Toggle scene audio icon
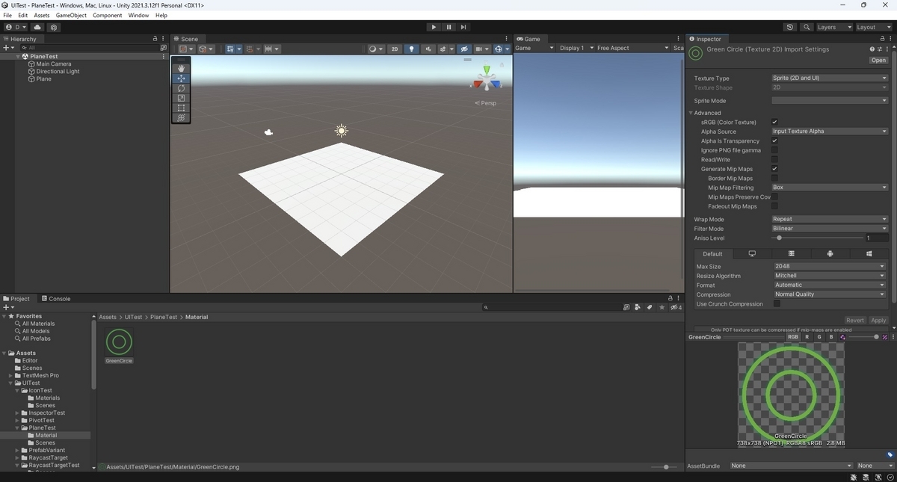 [x=428, y=49]
